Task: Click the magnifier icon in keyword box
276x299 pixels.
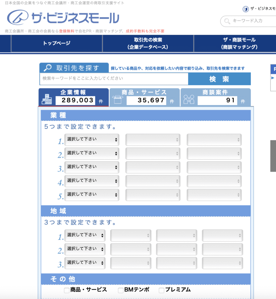Action: [x=227, y=21]
